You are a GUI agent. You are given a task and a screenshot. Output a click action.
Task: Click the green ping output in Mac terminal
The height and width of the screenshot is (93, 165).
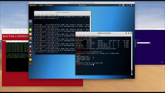(x=17, y=50)
